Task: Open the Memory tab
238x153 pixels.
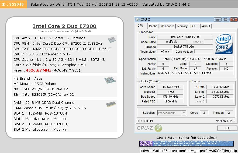Action: point(182,26)
